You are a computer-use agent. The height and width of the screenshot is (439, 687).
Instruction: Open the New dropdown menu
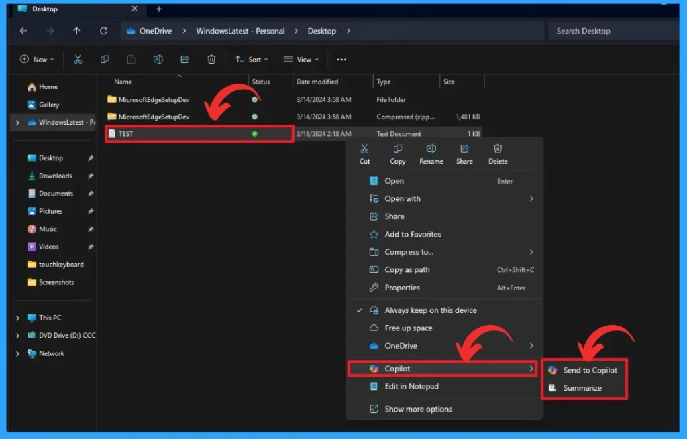click(38, 59)
